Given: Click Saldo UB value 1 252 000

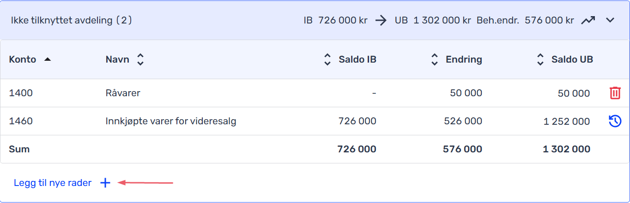Looking at the screenshot, I should pos(566,122).
